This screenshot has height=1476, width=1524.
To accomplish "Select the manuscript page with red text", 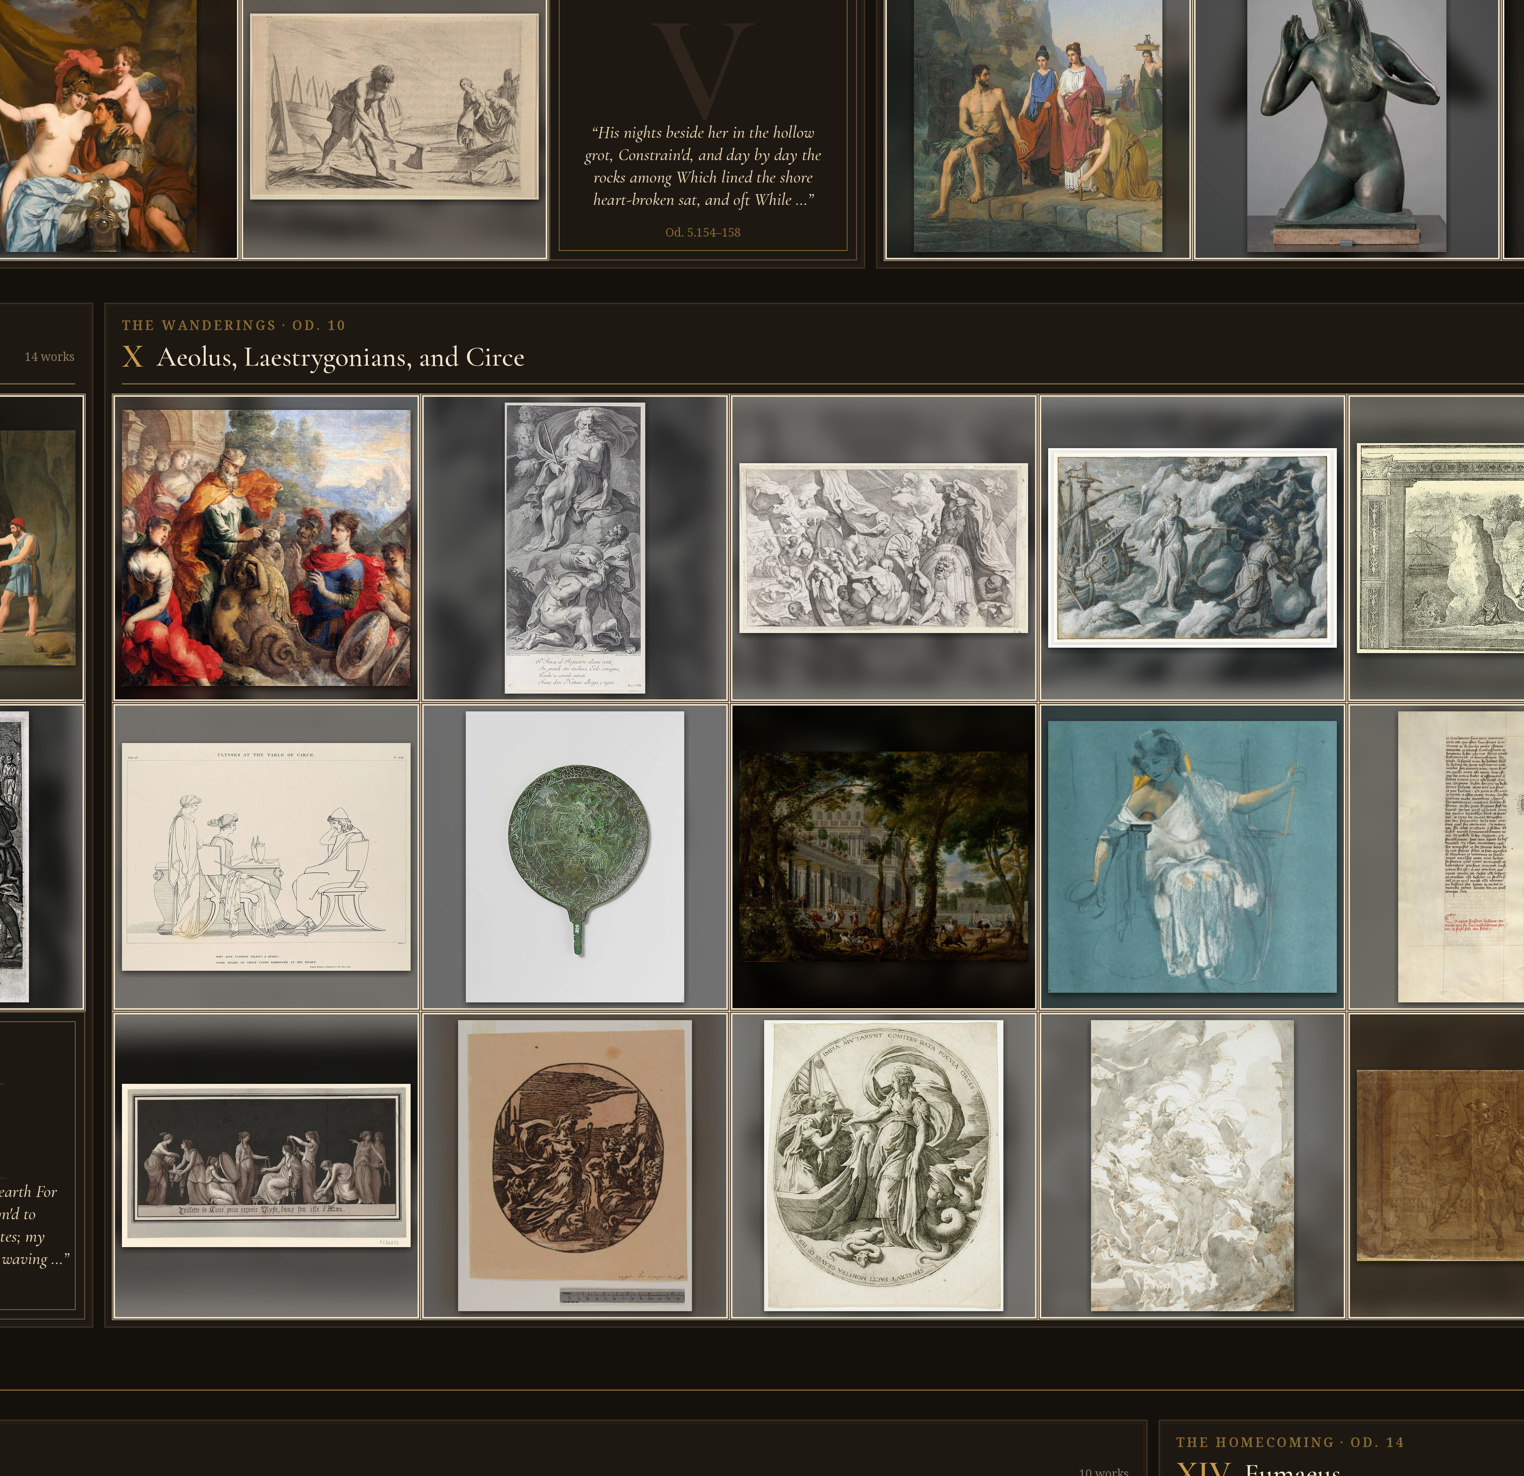I will [1436, 856].
